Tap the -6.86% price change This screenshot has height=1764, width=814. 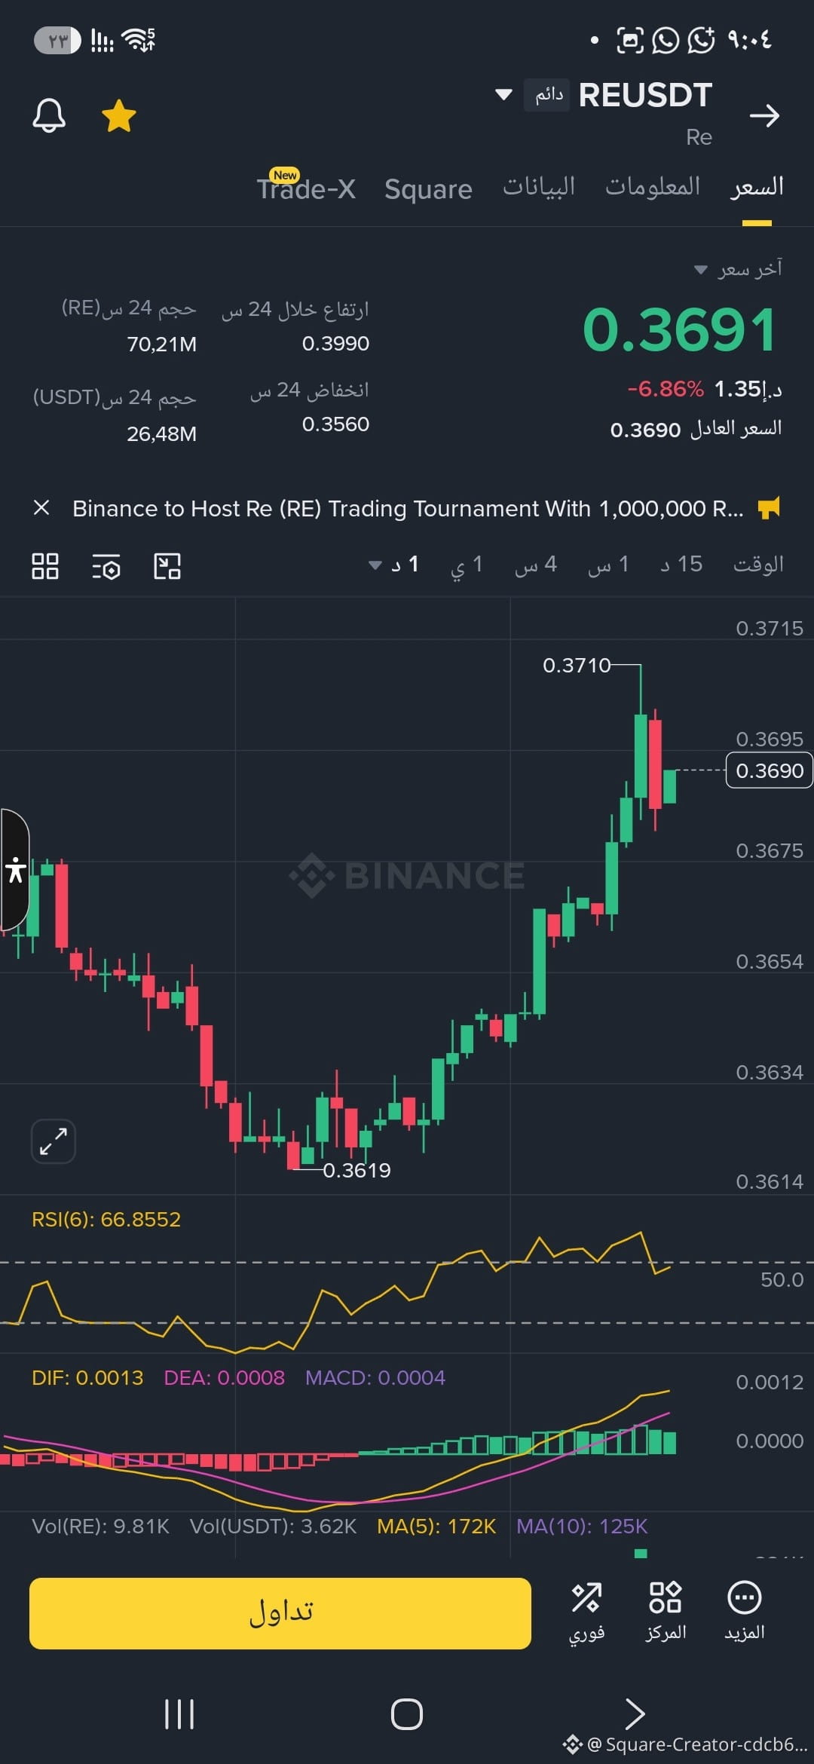pyautogui.click(x=666, y=389)
